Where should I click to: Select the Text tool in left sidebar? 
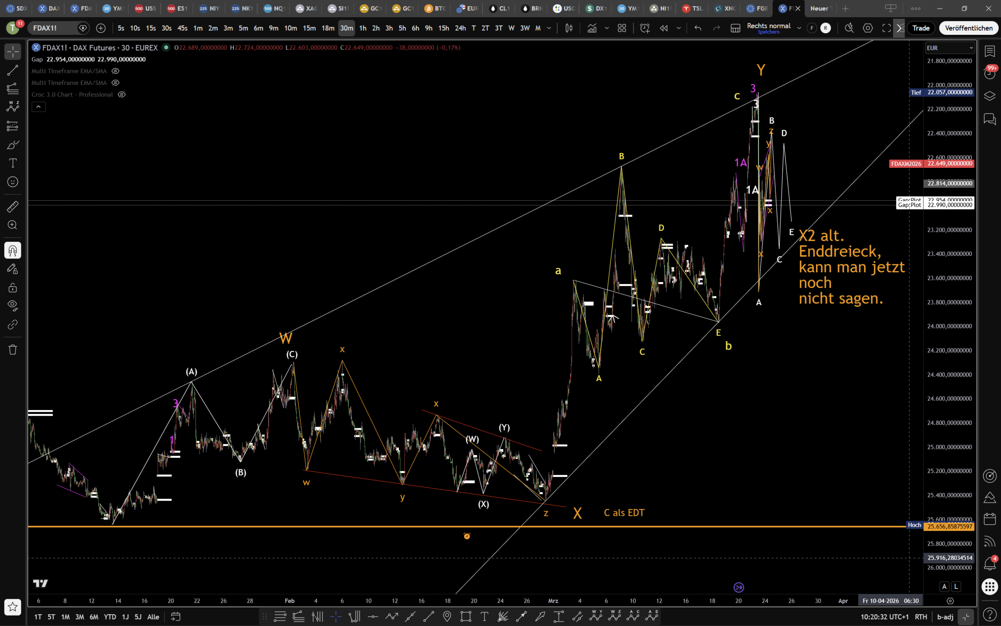(x=12, y=163)
